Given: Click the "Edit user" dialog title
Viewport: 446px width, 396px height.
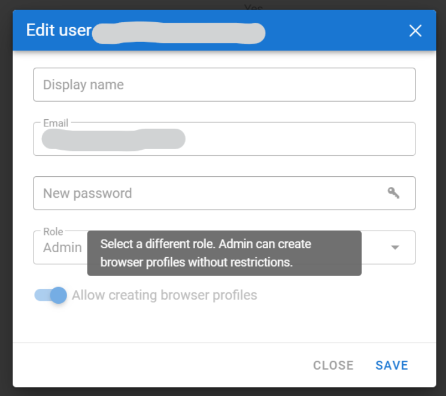Looking at the screenshot, I should pos(58,30).
